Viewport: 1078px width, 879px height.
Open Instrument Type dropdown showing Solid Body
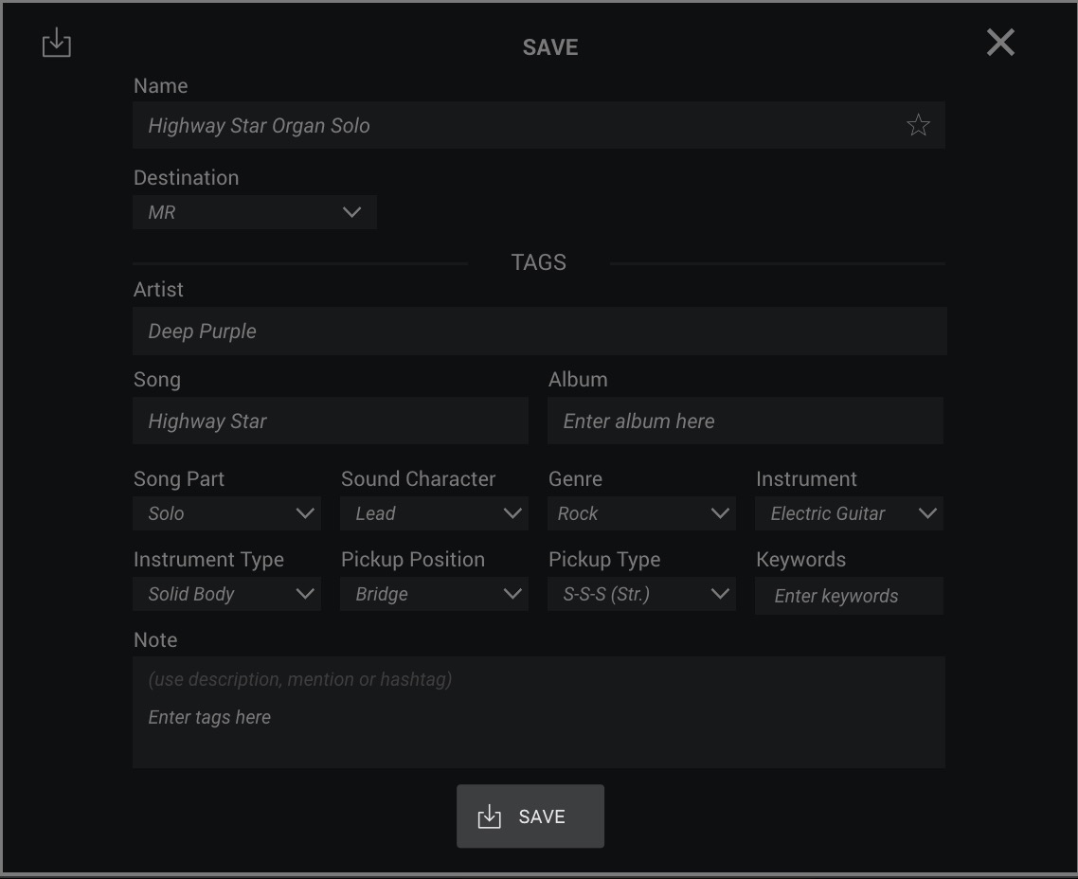pos(227,594)
